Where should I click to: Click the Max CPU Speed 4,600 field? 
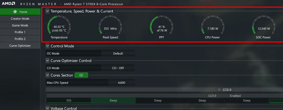[121, 83]
